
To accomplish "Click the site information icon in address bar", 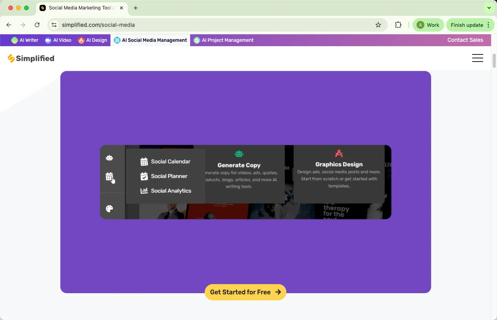I will (54, 25).
